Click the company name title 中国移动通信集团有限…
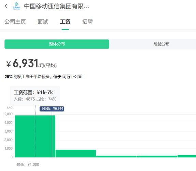Image resolution: width=196 pixels, height=171 pixels. coord(57,6)
